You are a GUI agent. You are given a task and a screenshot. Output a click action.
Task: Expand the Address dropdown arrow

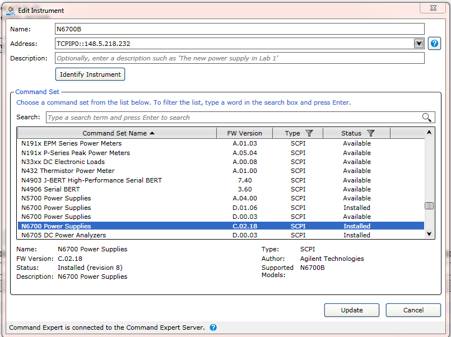[419, 44]
